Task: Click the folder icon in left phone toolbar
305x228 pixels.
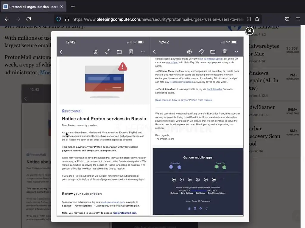Action: point(119,52)
